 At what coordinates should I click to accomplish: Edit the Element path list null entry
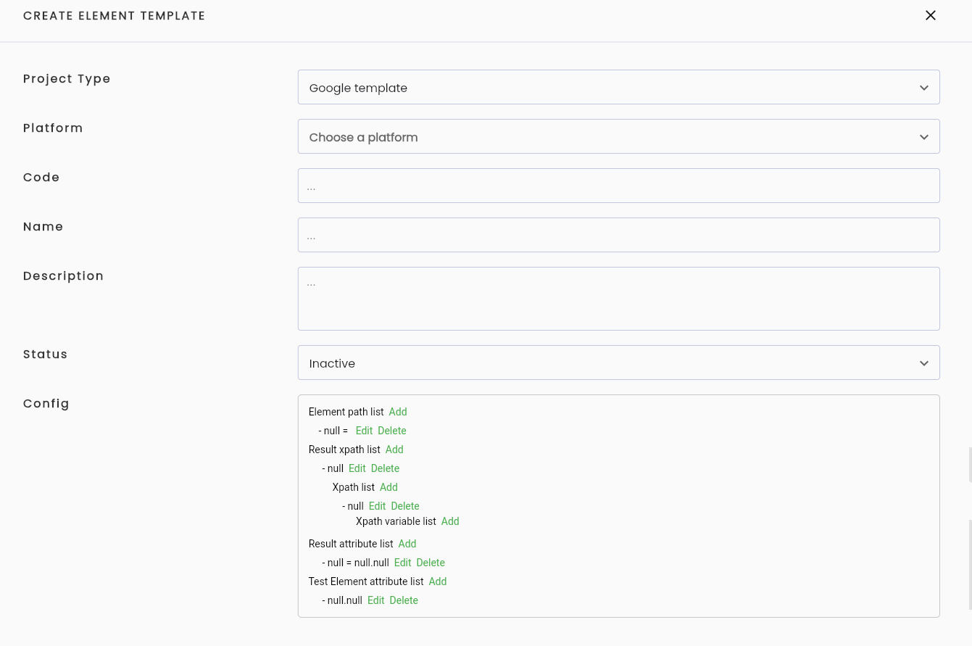pyautogui.click(x=364, y=431)
